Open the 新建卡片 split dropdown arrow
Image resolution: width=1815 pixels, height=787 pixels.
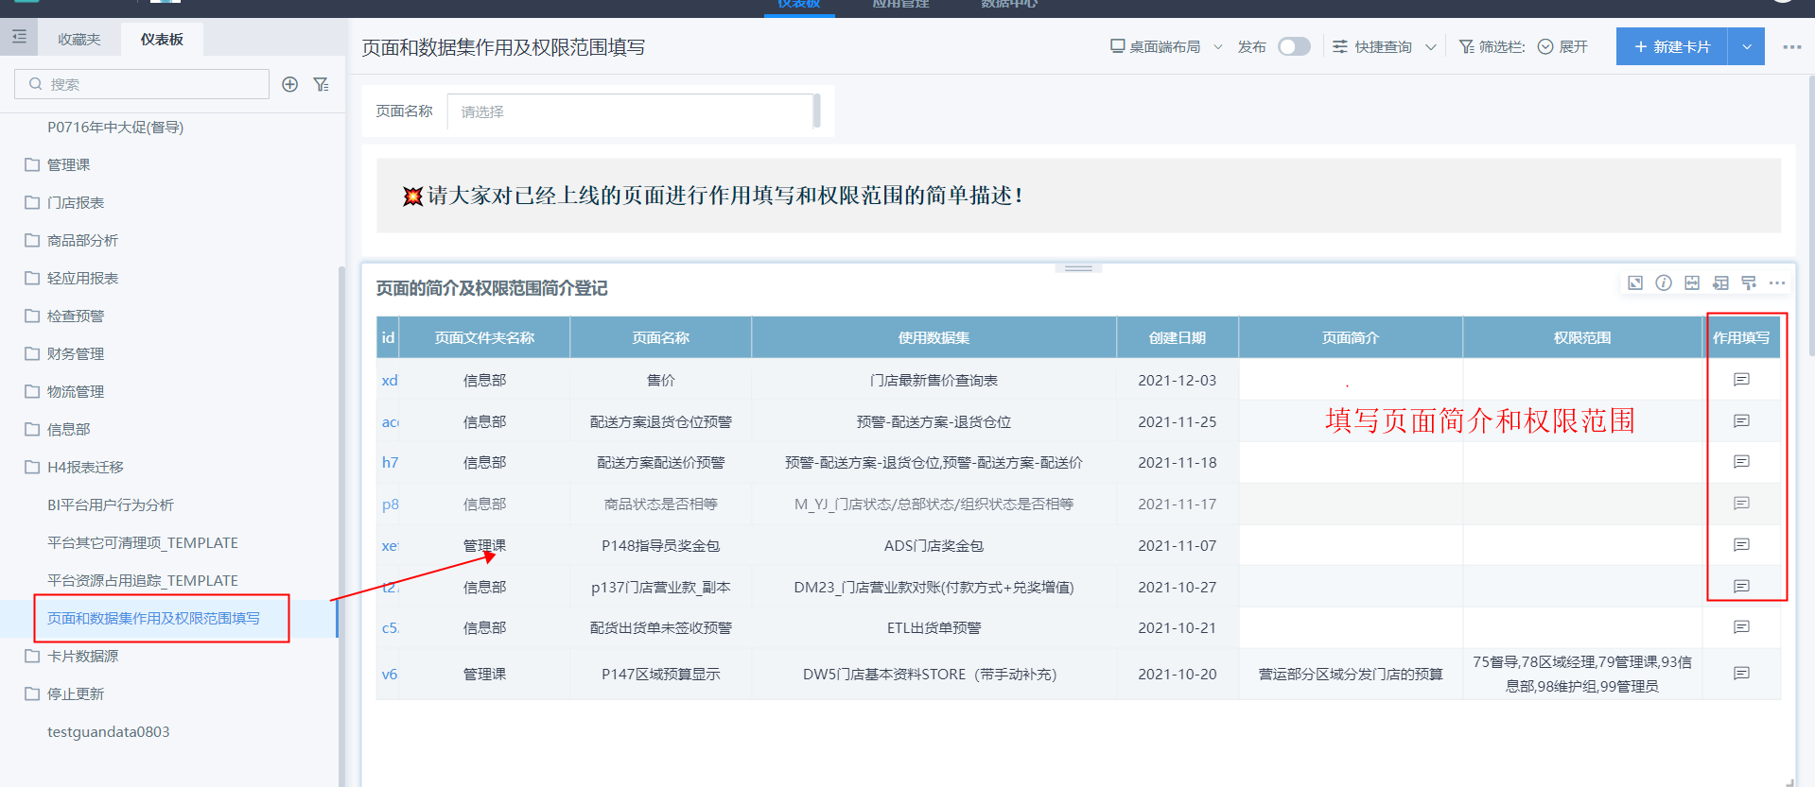(1747, 46)
